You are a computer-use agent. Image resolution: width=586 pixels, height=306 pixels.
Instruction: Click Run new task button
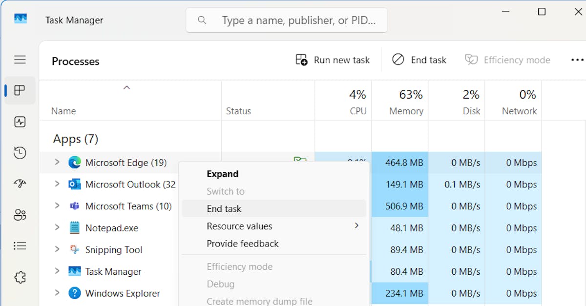[x=333, y=60]
